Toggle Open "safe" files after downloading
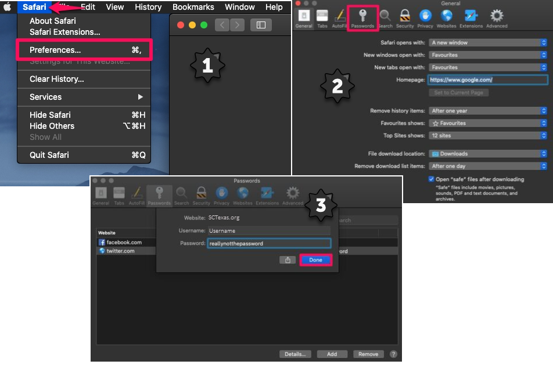 tap(431, 179)
